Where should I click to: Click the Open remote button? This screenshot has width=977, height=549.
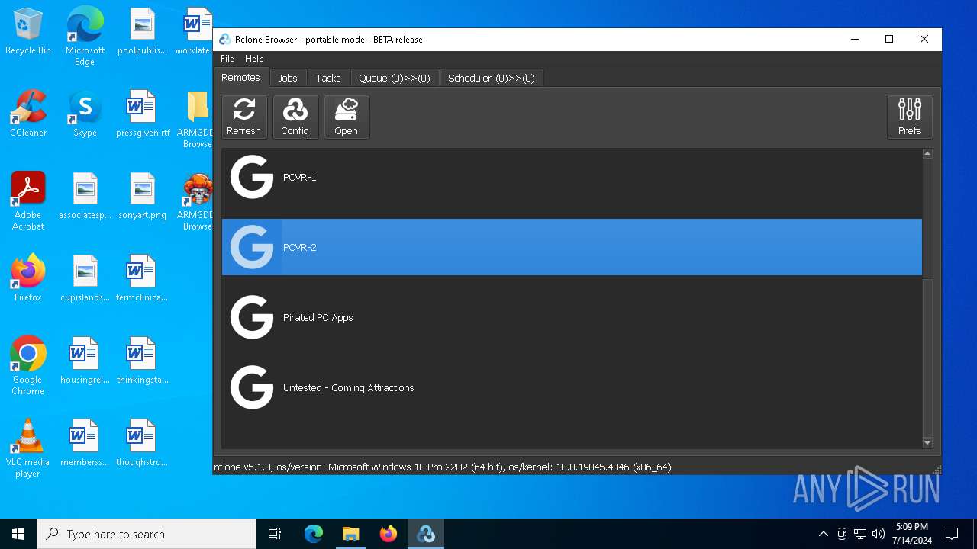[x=347, y=117]
